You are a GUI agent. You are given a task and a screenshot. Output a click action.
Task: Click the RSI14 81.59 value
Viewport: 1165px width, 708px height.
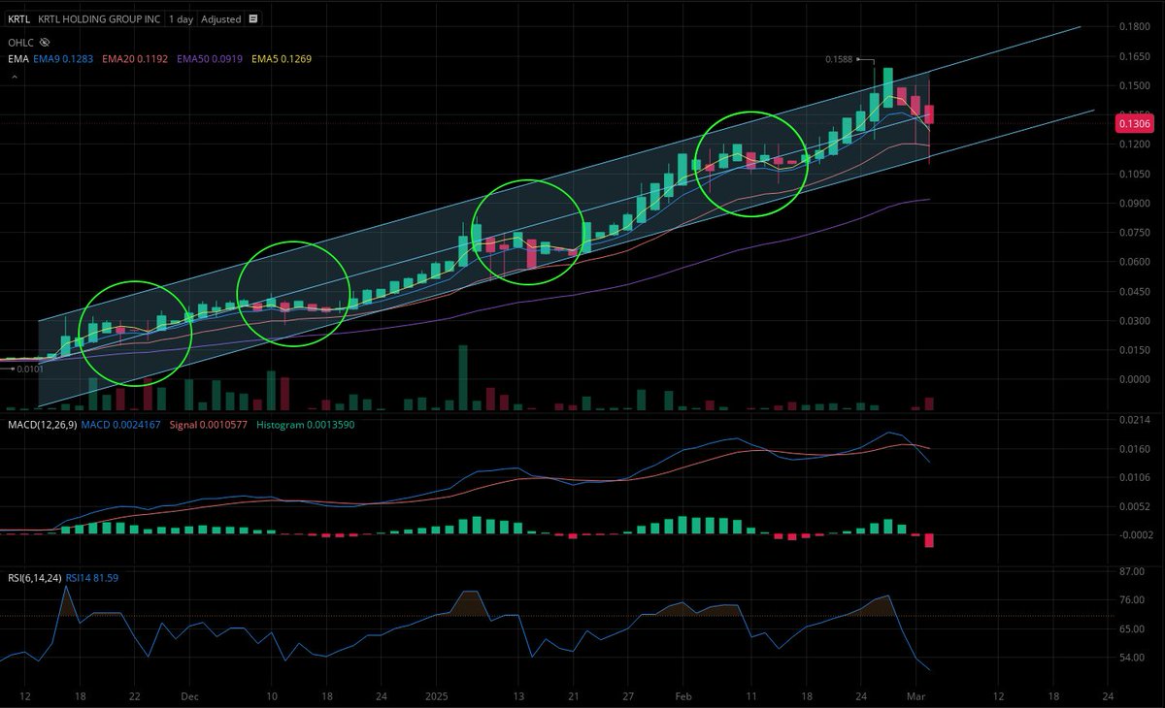(x=93, y=578)
